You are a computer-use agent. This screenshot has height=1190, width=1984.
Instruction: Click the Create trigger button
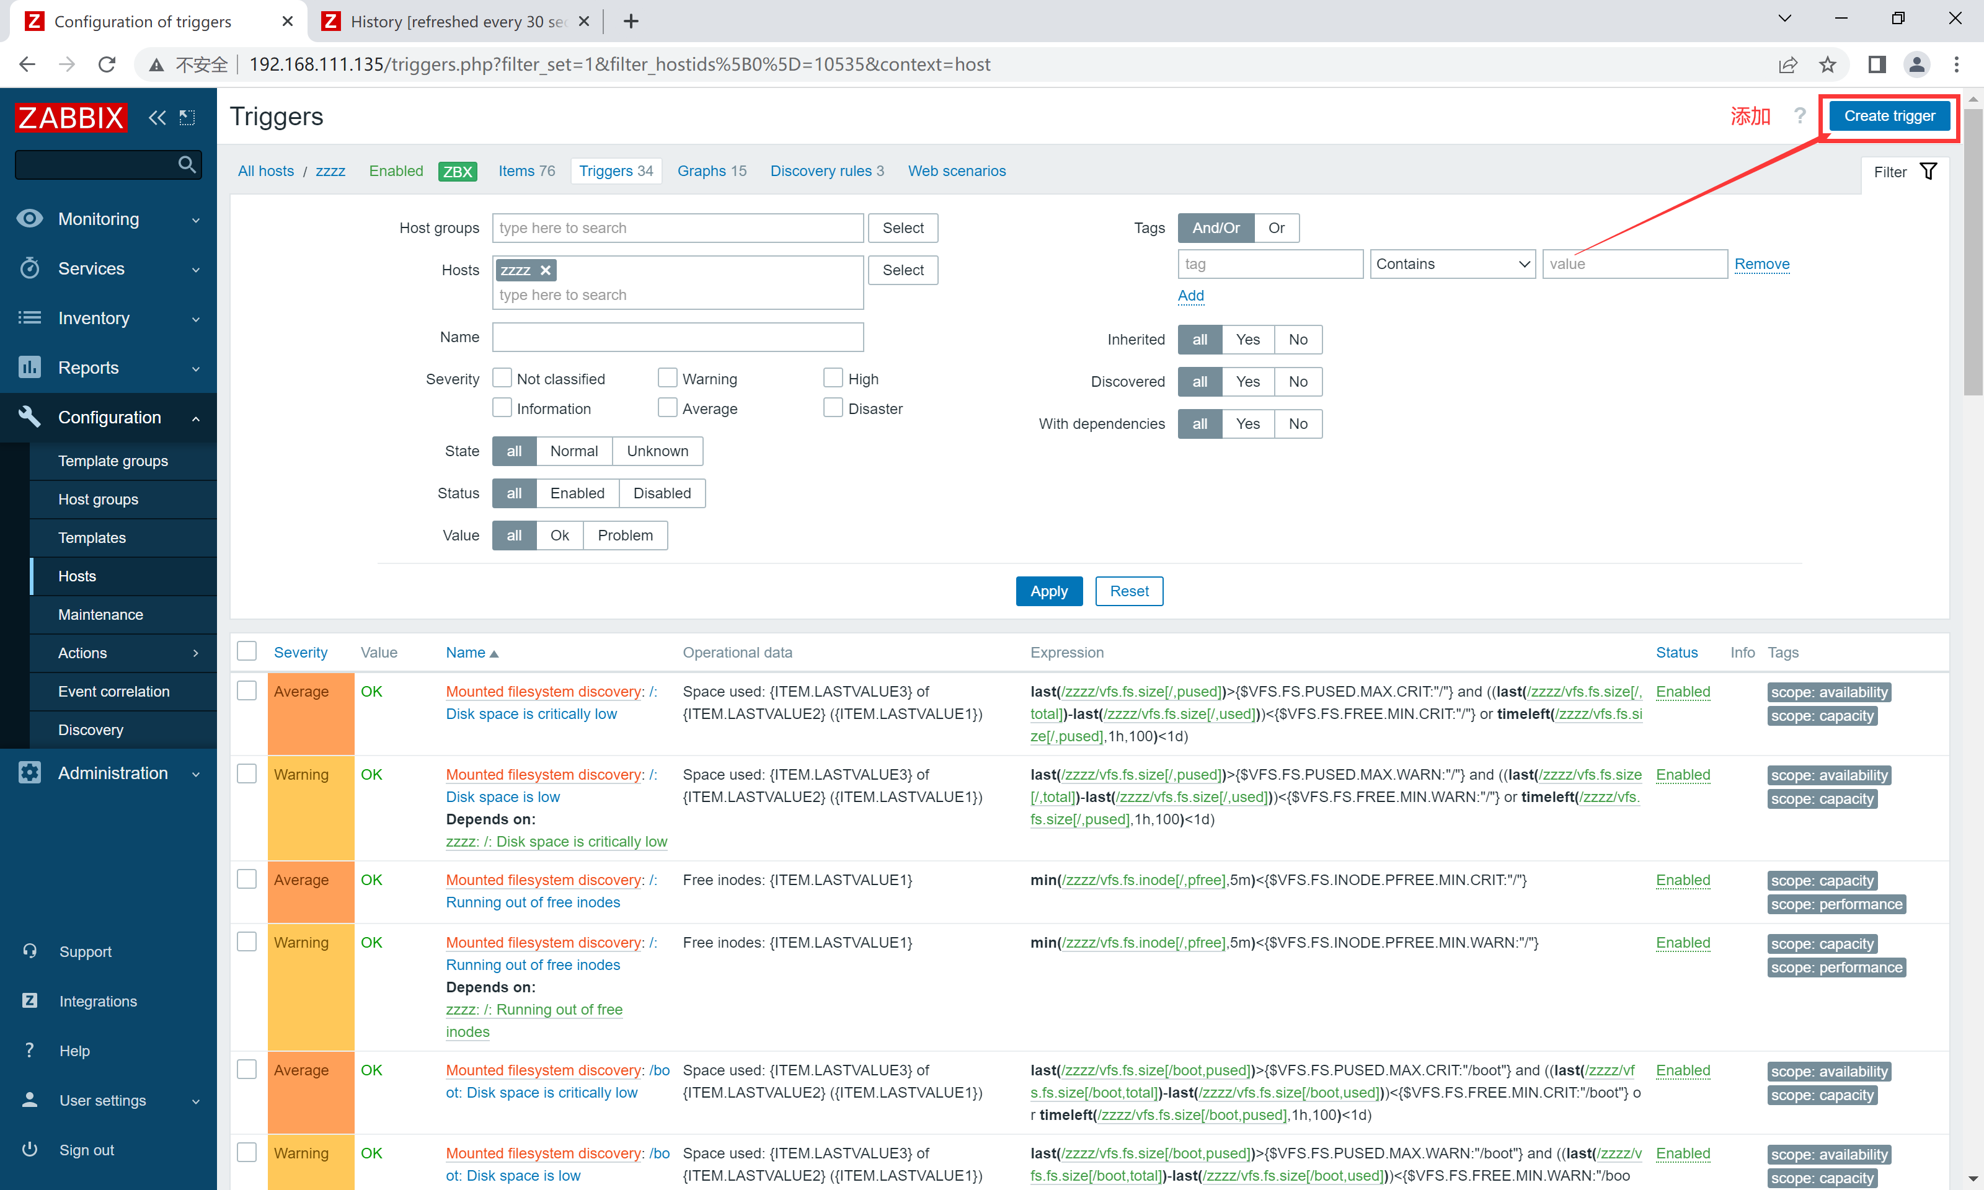click(1890, 116)
